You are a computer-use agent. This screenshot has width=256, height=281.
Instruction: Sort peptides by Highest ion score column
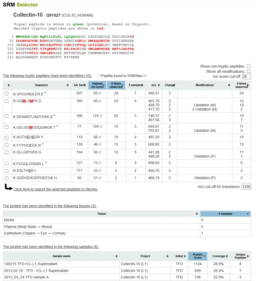click(x=97, y=85)
